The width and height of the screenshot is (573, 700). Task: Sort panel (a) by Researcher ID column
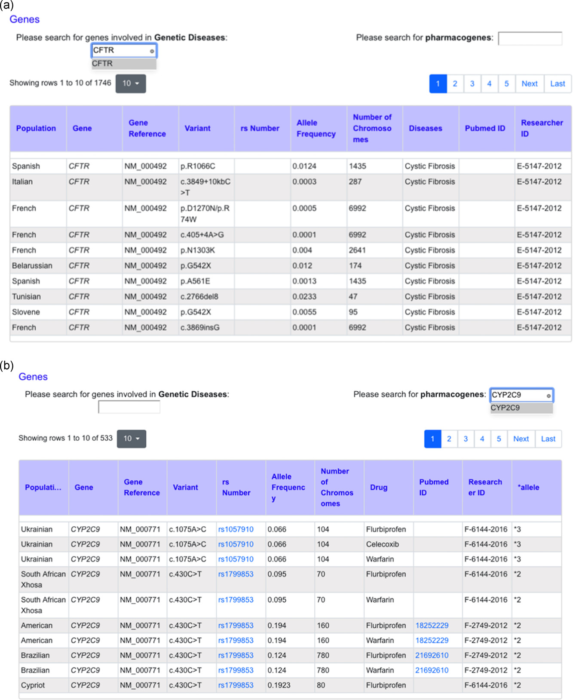pos(543,129)
